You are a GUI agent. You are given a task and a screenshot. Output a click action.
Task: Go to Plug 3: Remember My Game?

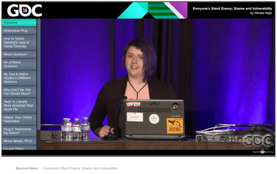pos(19,131)
